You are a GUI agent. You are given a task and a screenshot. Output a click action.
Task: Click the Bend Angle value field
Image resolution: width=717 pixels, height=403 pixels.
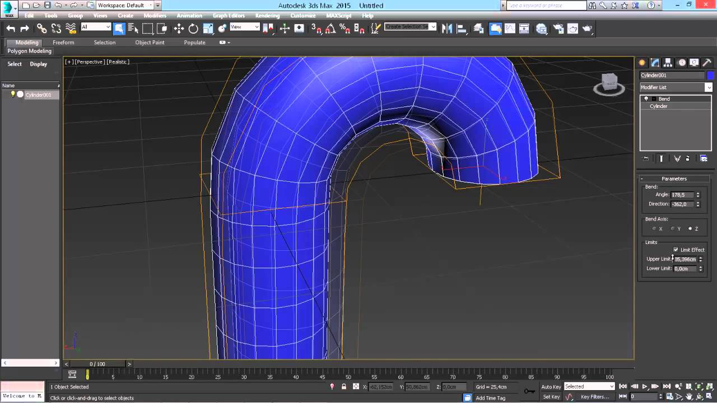[x=682, y=195]
